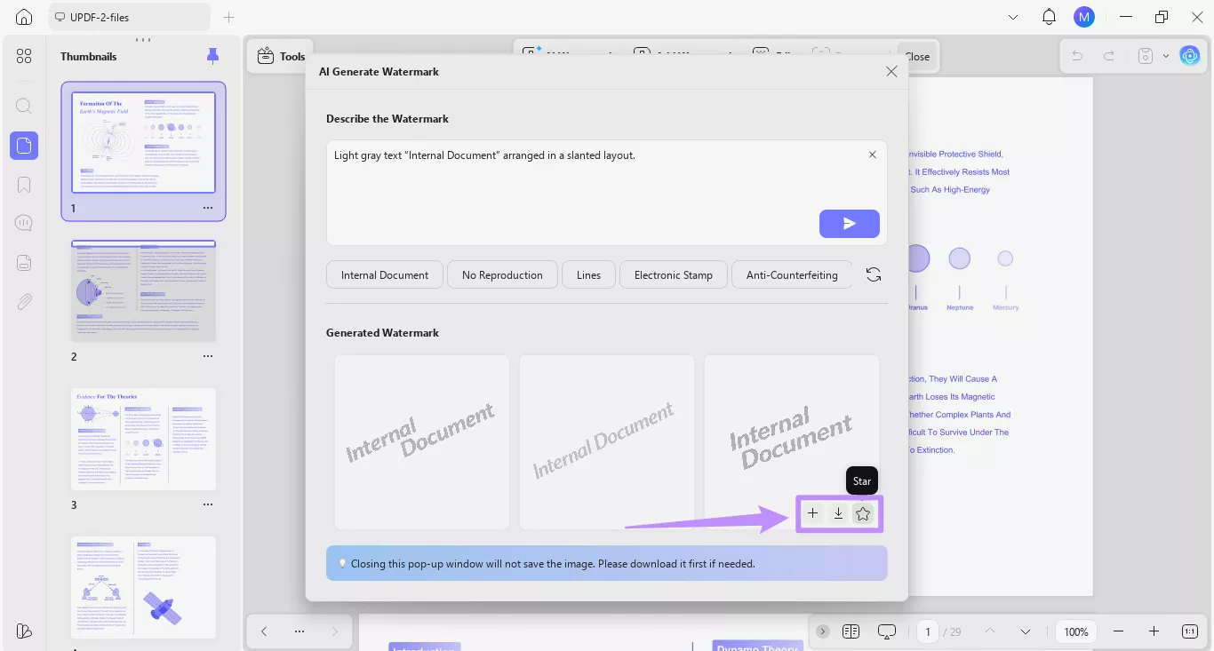Select the Bookmarks icon in the sidebar
The image size is (1214, 651).
tap(23, 184)
